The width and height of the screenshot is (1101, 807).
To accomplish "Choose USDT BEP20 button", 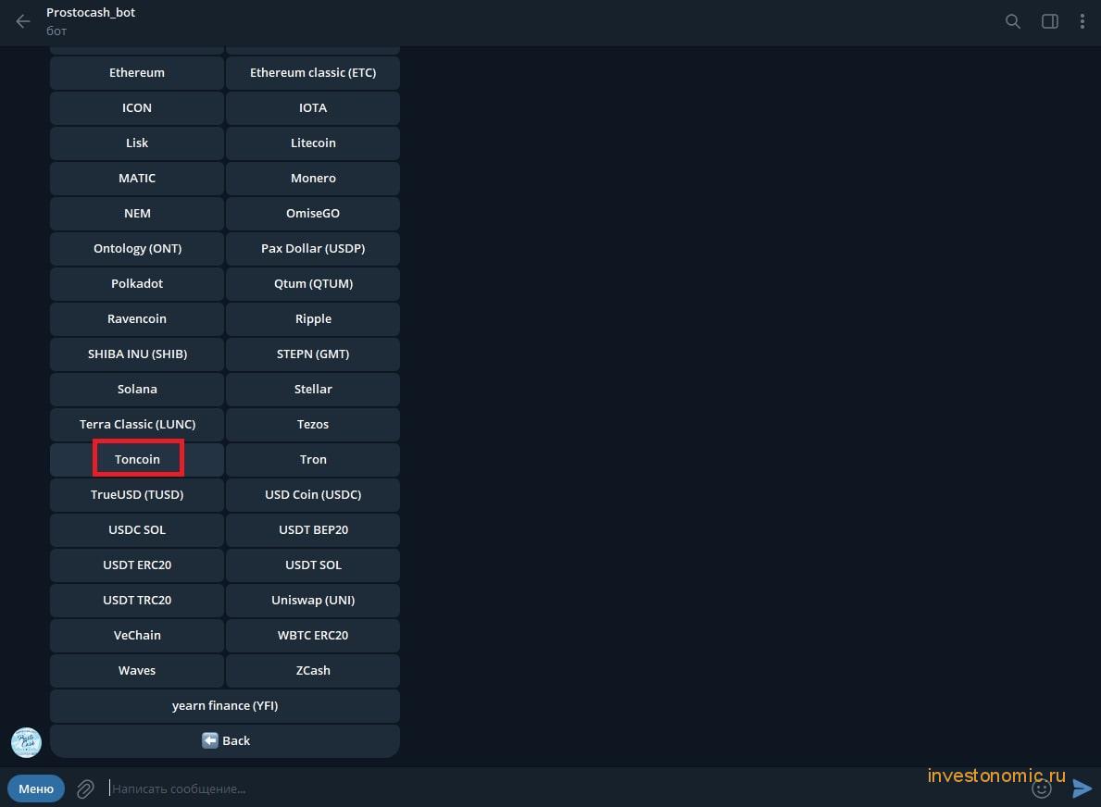I will 313,529.
